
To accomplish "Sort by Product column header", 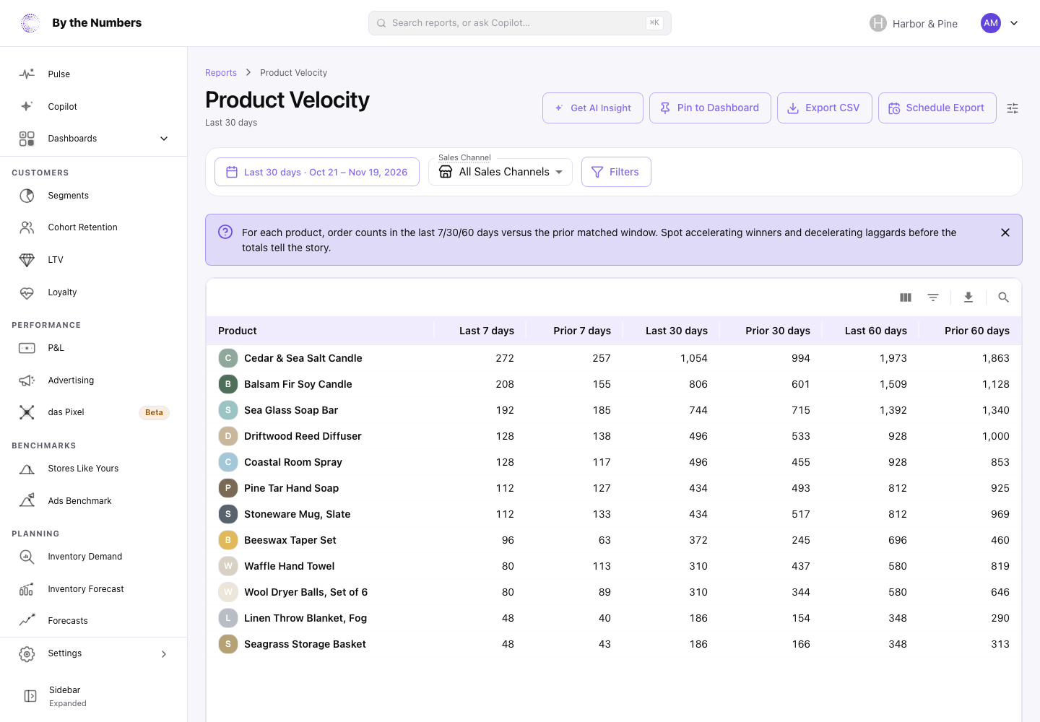I will (x=238, y=331).
